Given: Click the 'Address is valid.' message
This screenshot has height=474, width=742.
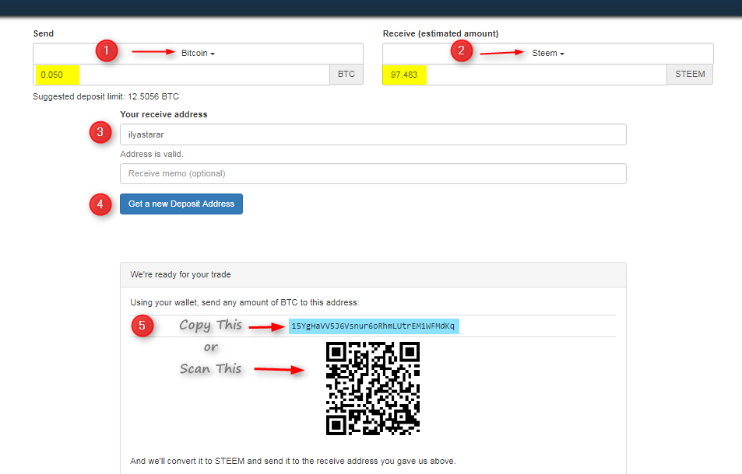Looking at the screenshot, I should point(151,154).
